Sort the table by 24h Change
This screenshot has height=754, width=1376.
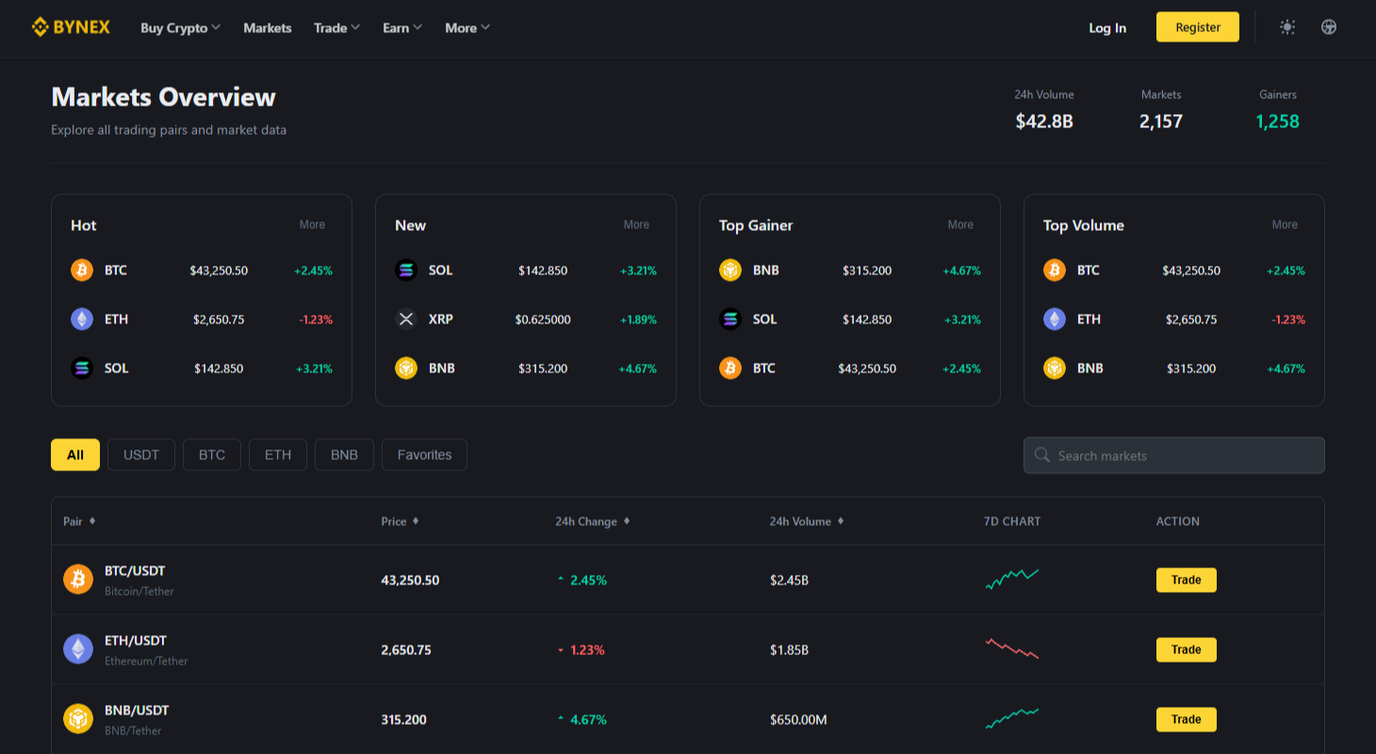591,521
